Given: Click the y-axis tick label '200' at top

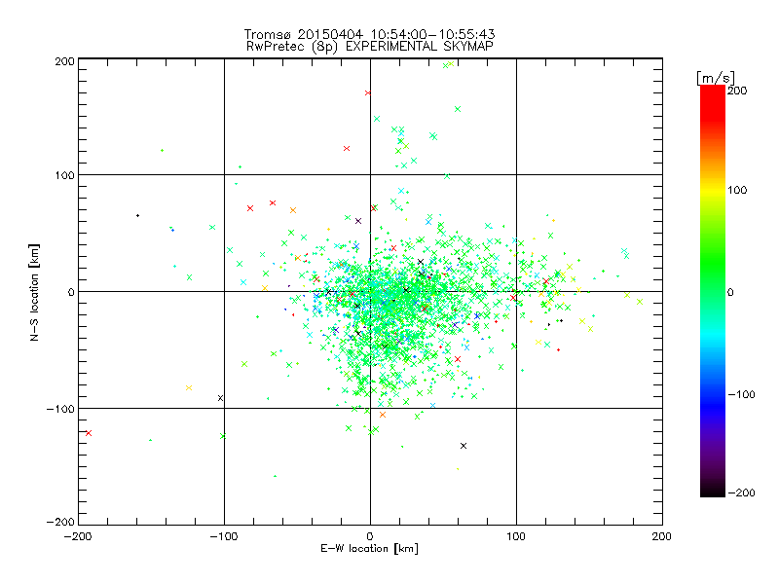Looking at the screenshot, I should [x=64, y=61].
